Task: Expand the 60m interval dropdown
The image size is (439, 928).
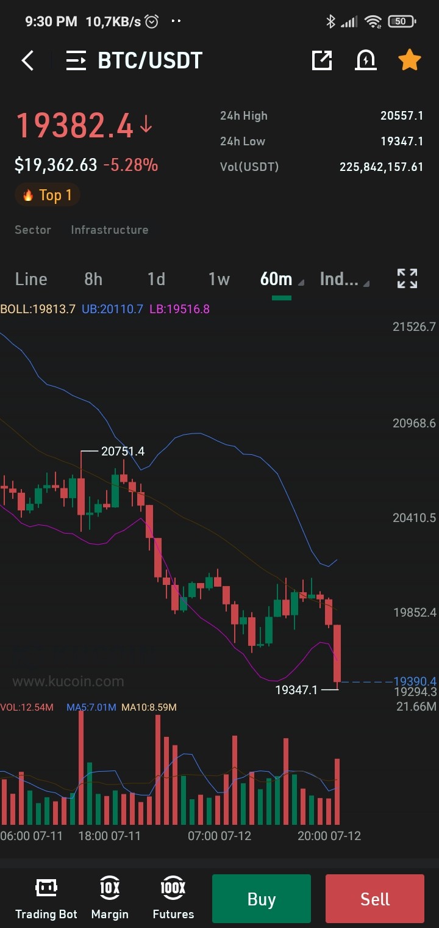Action: (x=282, y=279)
